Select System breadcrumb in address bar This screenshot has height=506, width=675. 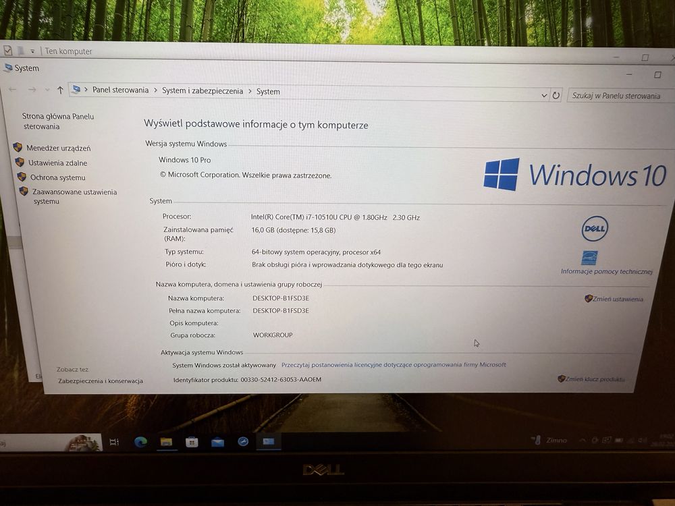268,92
